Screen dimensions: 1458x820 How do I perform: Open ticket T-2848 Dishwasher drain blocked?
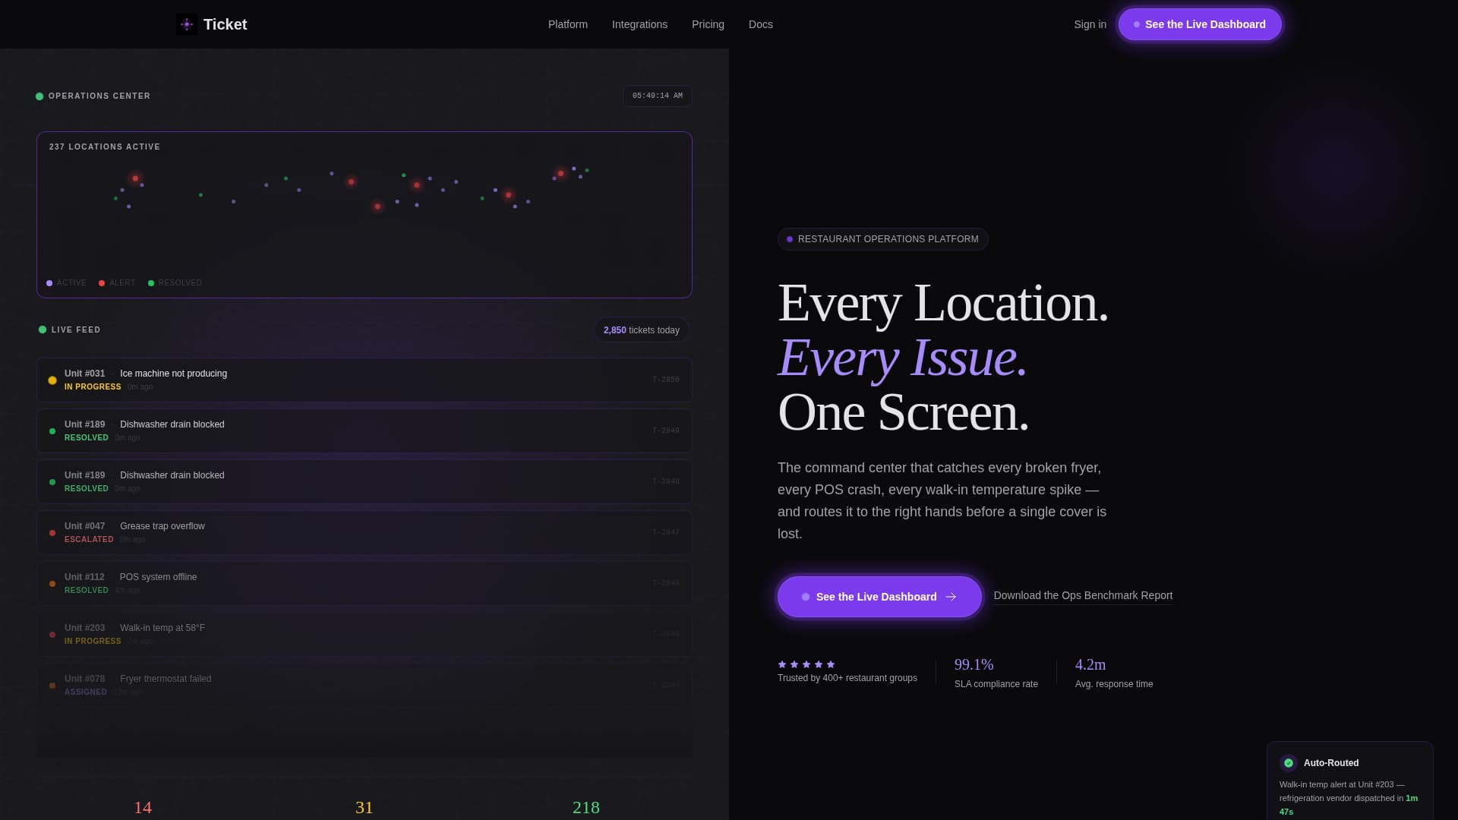pyautogui.click(x=364, y=481)
